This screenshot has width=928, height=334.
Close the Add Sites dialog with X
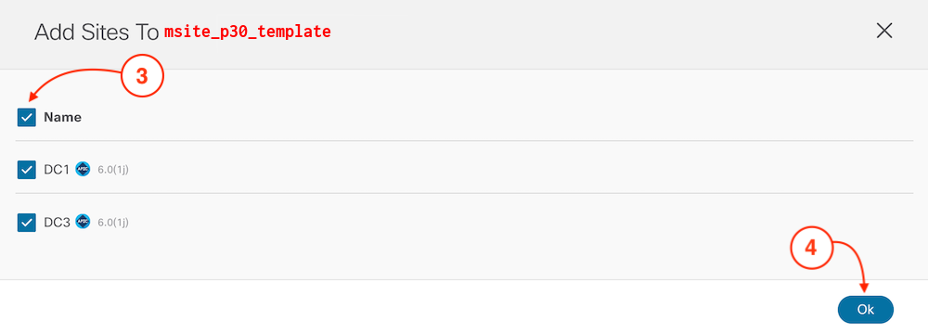[884, 32]
